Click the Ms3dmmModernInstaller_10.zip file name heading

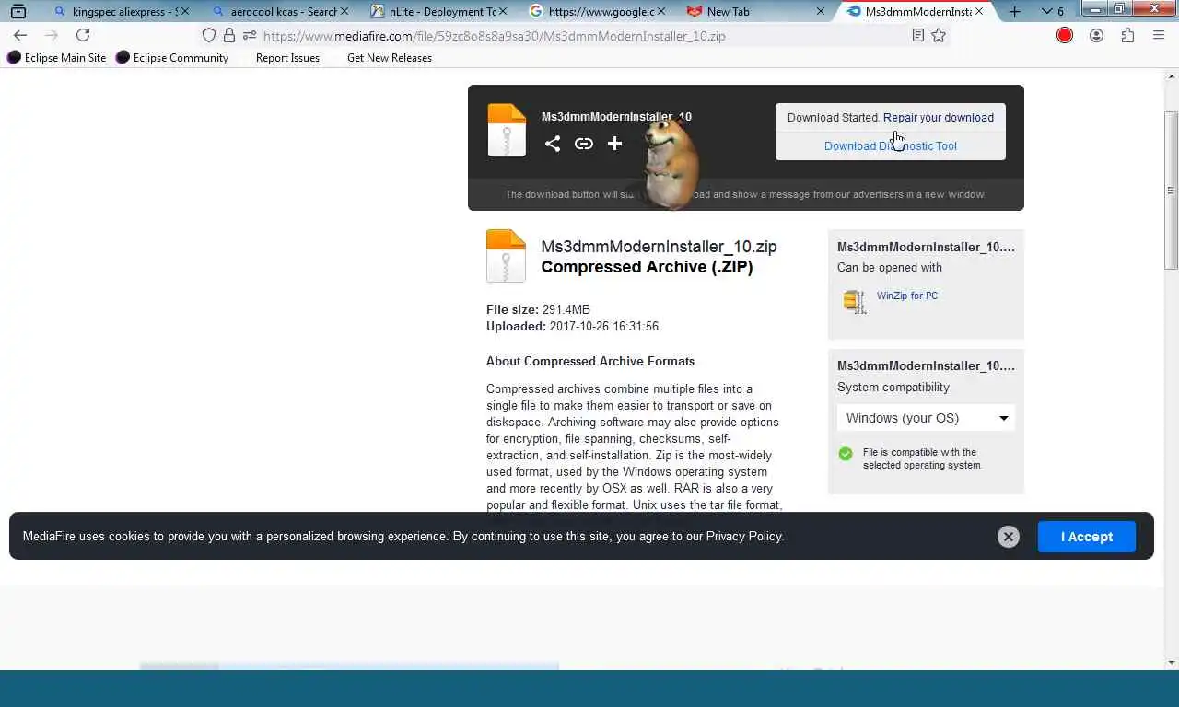point(659,247)
